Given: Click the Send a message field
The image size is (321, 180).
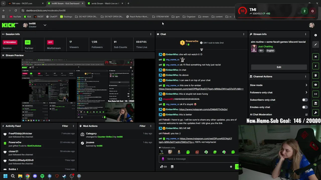Looking at the screenshot, I should [198, 159].
